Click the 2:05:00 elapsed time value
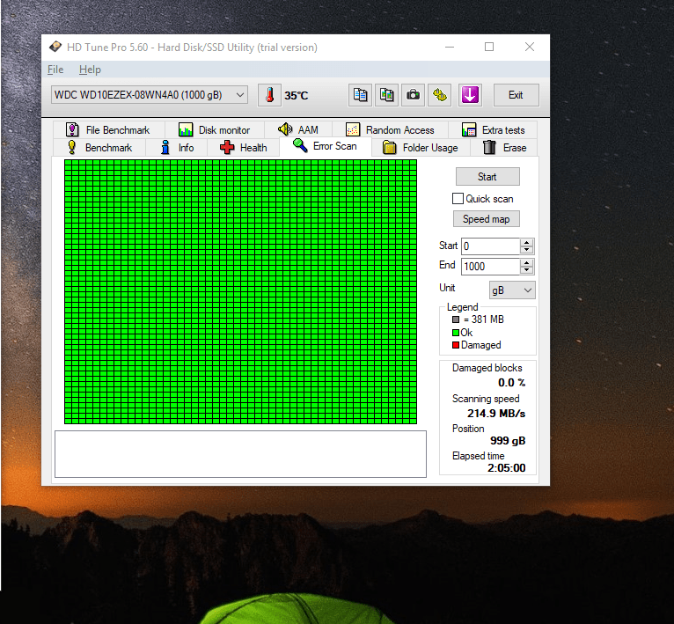Viewport: 674px width, 624px height. click(506, 468)
